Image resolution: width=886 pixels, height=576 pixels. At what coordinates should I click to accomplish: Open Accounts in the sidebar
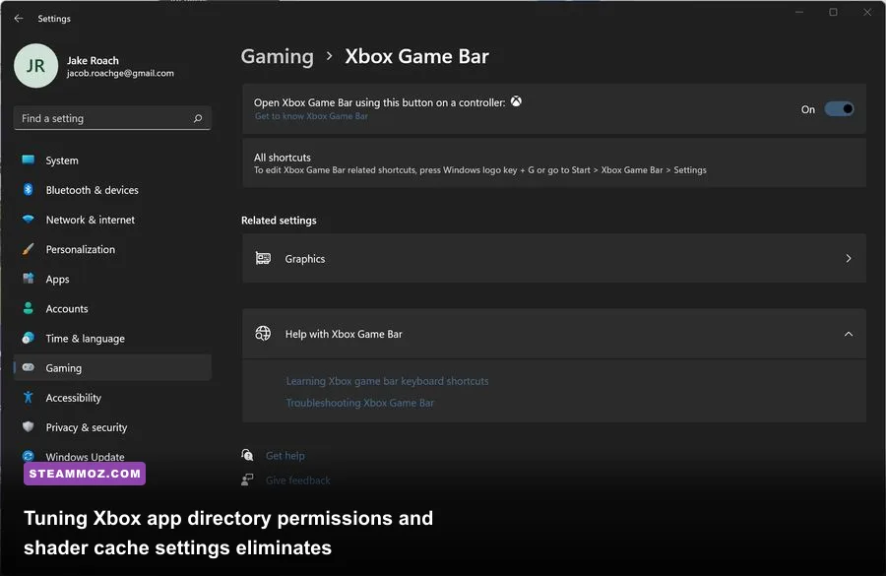click(112, 308)
